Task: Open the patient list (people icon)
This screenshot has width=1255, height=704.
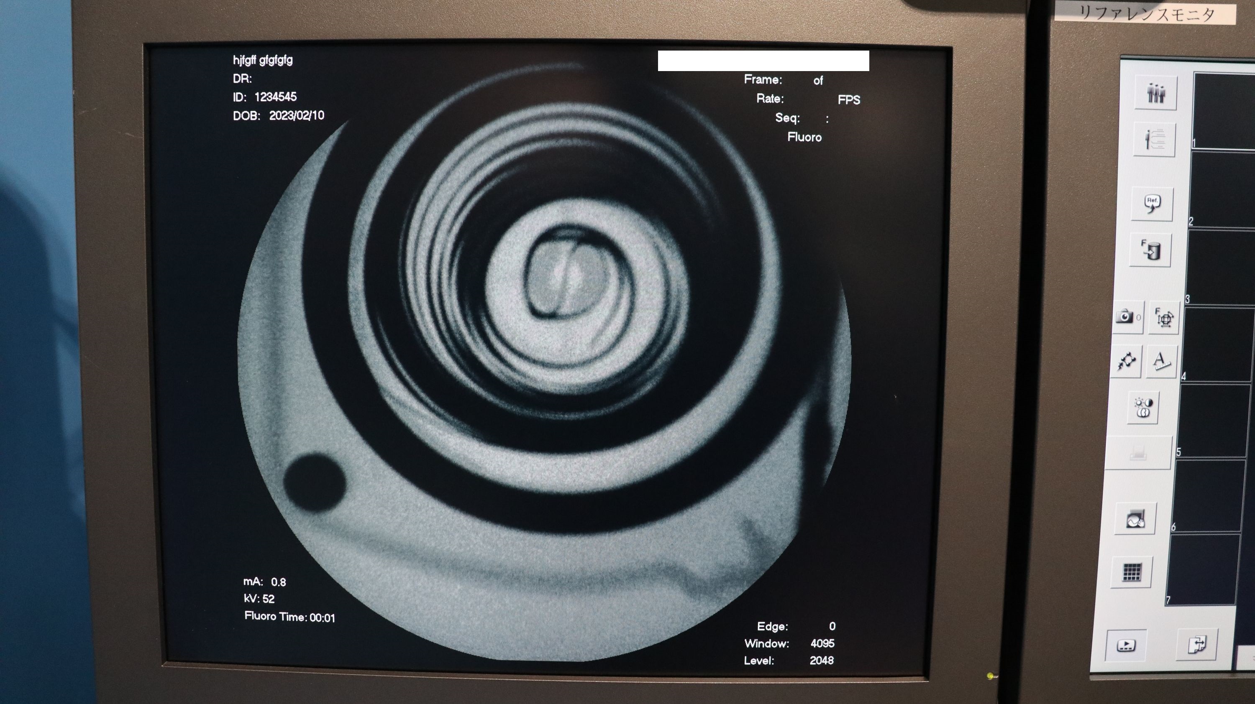Action: click(1155, 92)
